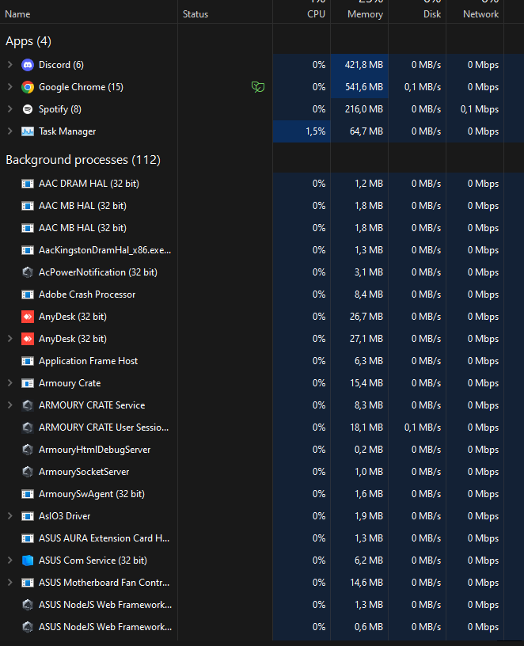524x646 pixels.
Task: Click the Armoury Crate app icon
Action: [x=28, y=383]
